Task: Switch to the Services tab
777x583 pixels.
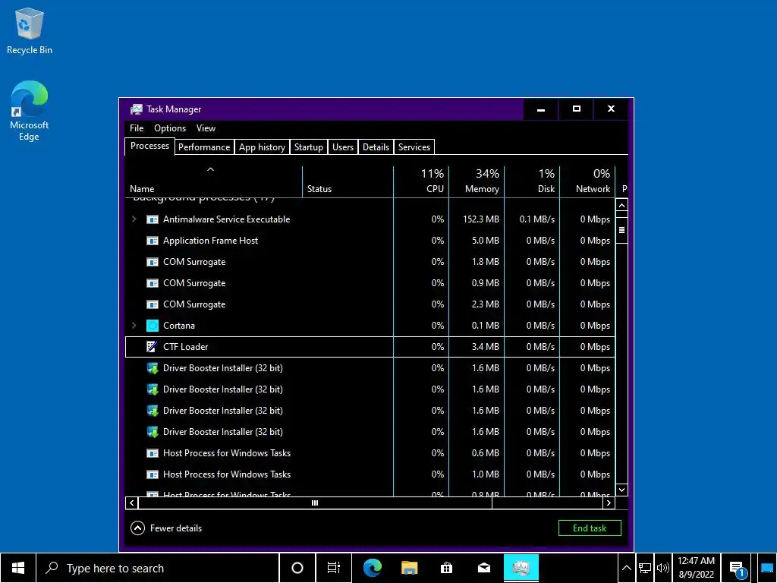Action: coord(414,147)
